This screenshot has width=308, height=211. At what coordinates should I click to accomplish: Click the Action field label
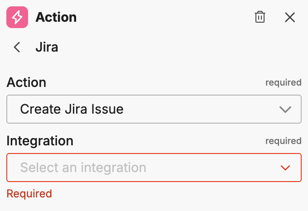[26, 82]
